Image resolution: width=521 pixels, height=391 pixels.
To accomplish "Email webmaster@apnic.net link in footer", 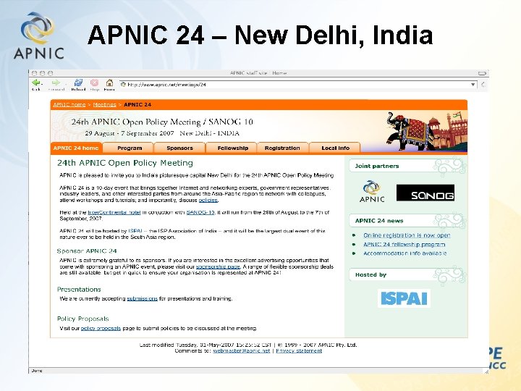I will [x=241, y=350].
